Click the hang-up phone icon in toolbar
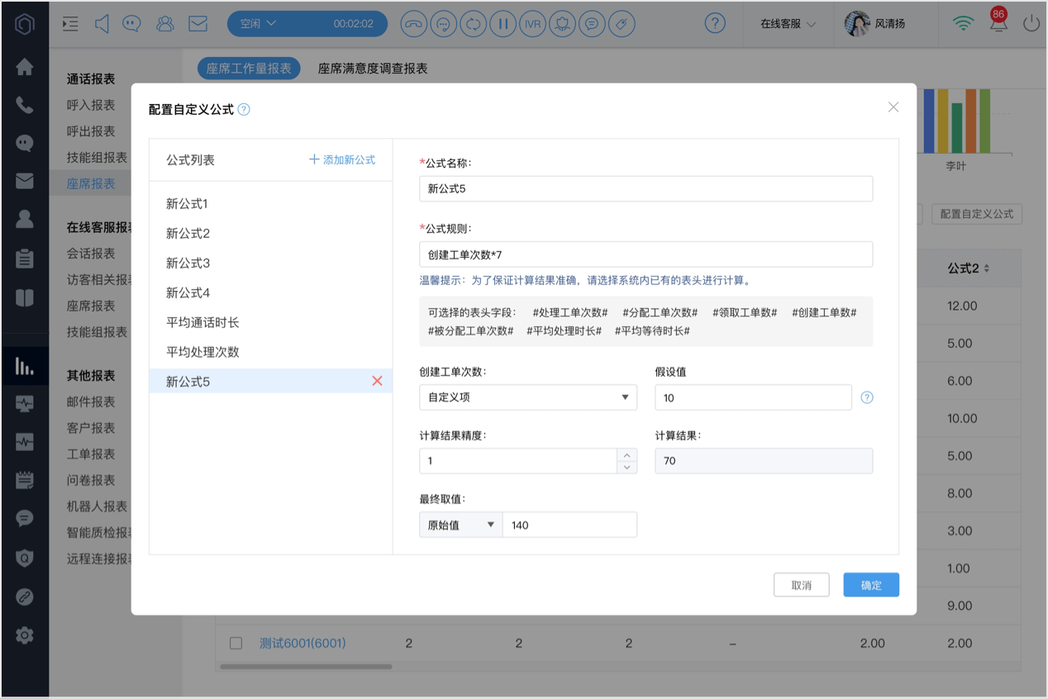 413,24
